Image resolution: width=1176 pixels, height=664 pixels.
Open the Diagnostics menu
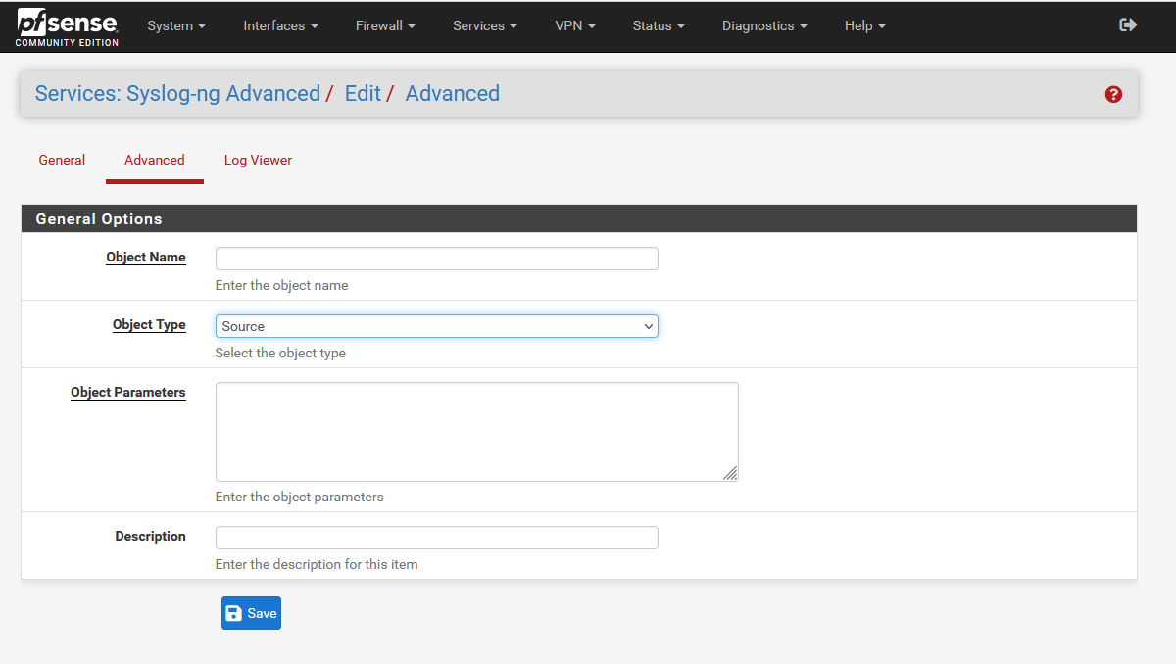point(764,26)
